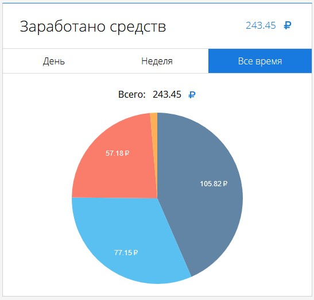Click the Всего: 243.45 total label
The height and width of the screenshot is (300, 314).
click(x=150, y=94)
